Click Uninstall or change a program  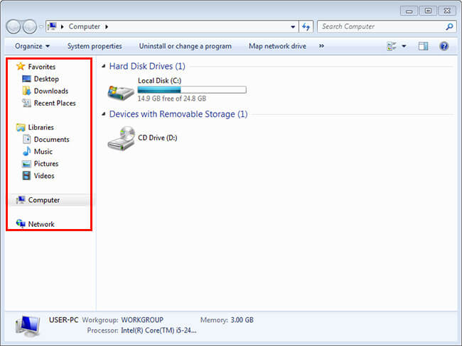point(185,46)
